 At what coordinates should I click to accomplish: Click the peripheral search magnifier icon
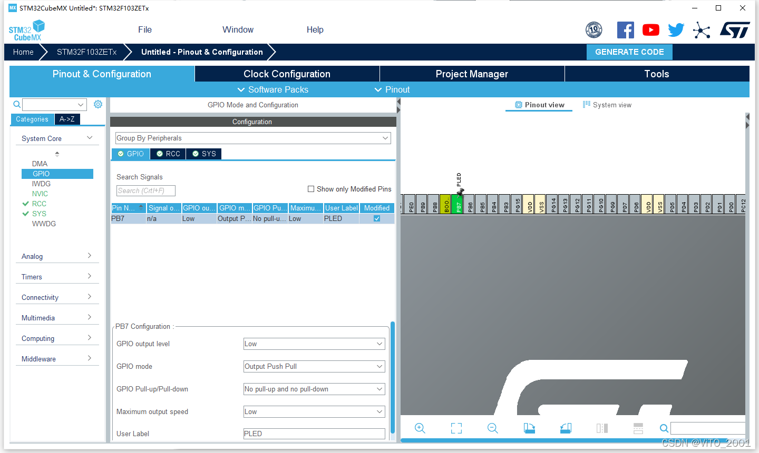pos(17,104)
